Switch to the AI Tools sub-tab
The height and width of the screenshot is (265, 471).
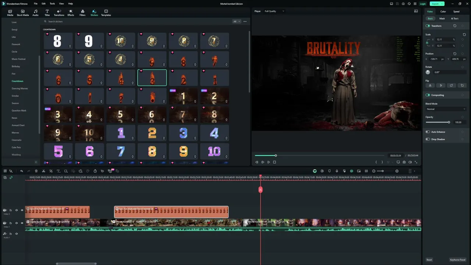pyautogui.click(x=455, y=18)
